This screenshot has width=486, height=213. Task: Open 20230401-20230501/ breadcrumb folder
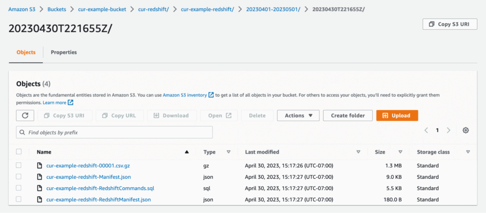point(273,9)
